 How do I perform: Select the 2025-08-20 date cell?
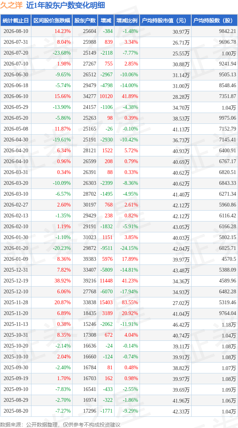[x=16, y=411]
